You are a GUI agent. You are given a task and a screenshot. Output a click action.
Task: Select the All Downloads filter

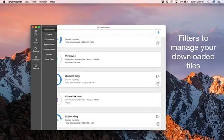pos(49,29)
